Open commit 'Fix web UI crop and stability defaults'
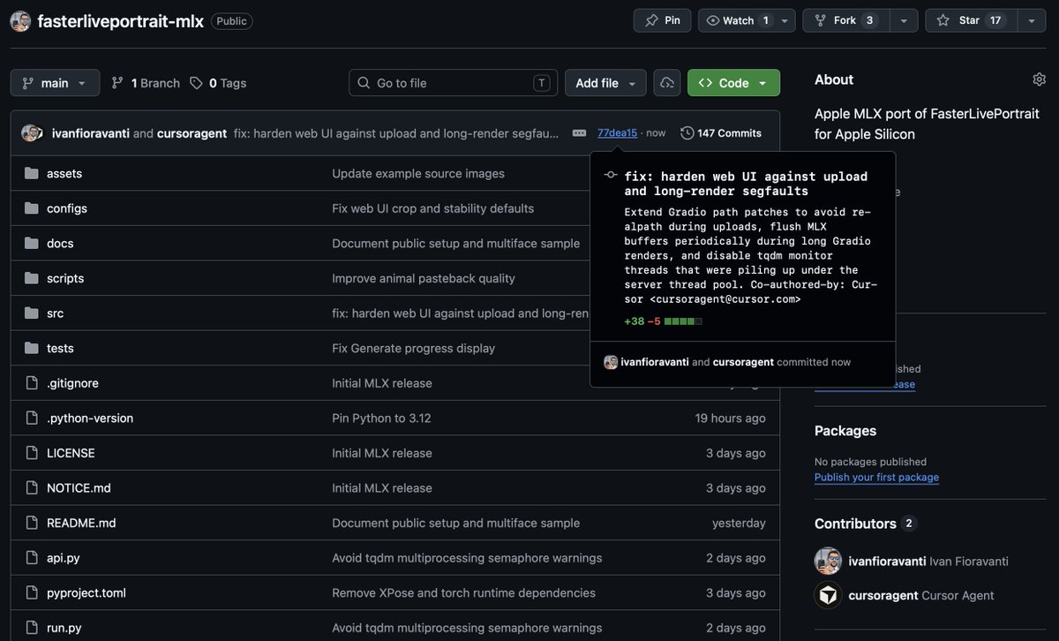This screenshot has height=641, width=1059. coord(433,208)
